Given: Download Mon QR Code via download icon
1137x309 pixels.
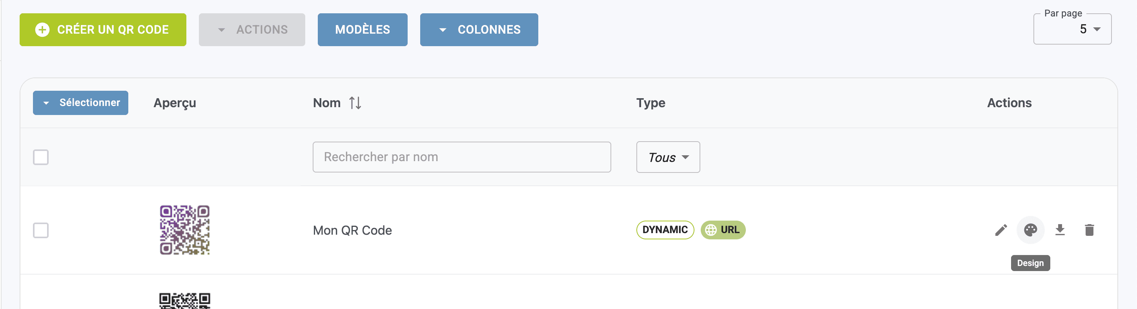Looking at the screenshot, I should coord(1060,230).
